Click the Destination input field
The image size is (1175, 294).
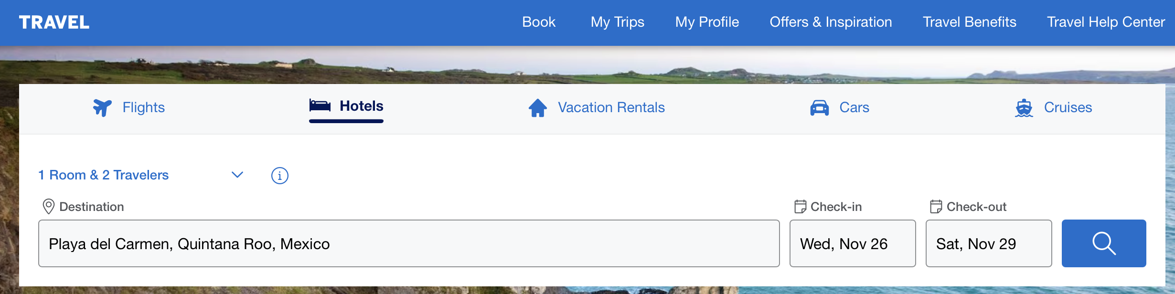pyautogui.click(x=408, y=243)
